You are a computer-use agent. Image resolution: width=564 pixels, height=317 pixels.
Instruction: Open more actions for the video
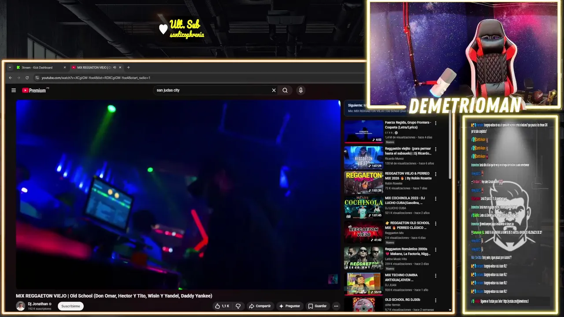point(336,306)
